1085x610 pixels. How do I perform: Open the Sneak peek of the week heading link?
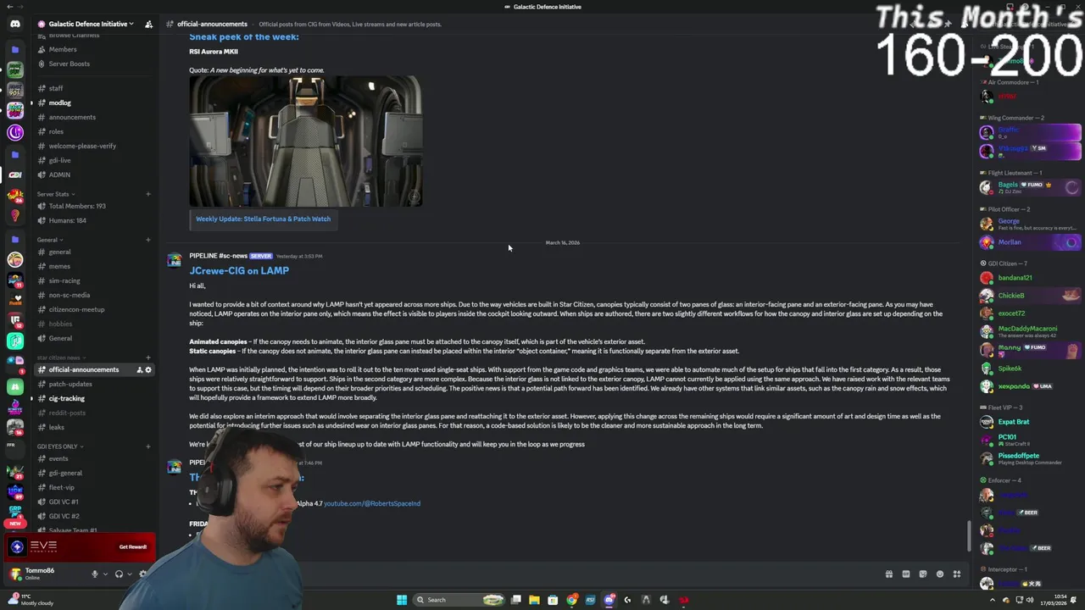[244, 37]
